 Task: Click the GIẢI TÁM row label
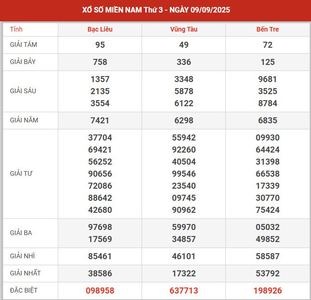tap(24, 45)
